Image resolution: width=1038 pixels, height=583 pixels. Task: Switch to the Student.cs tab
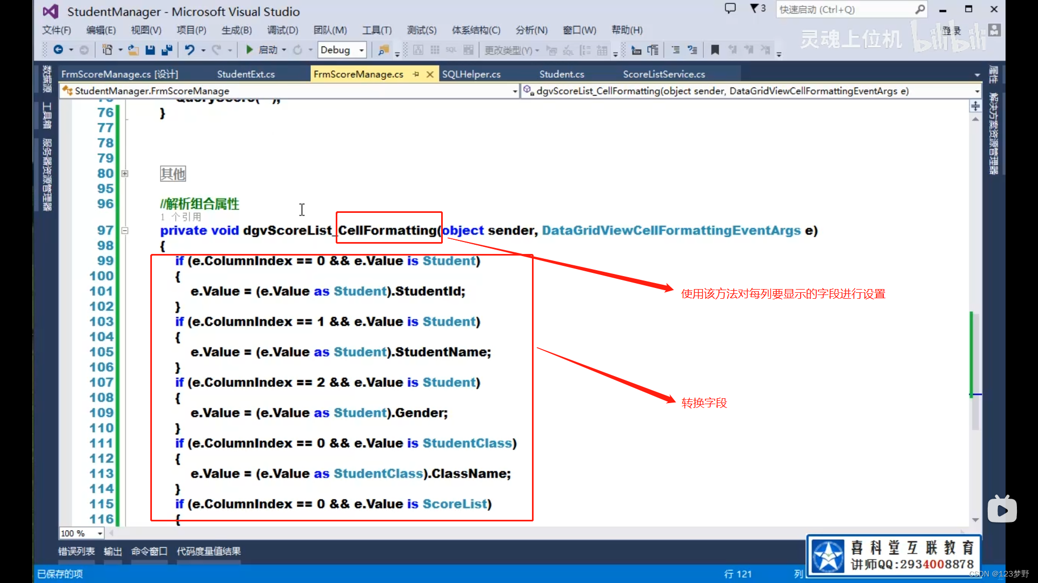(562, 74)
